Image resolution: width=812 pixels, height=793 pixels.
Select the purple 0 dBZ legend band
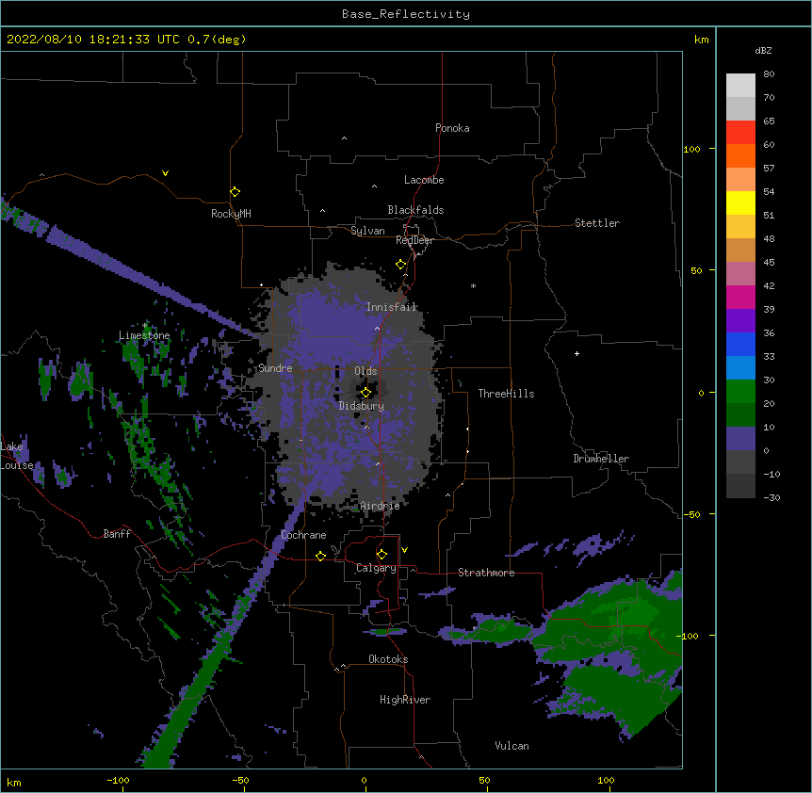(740, 439)
